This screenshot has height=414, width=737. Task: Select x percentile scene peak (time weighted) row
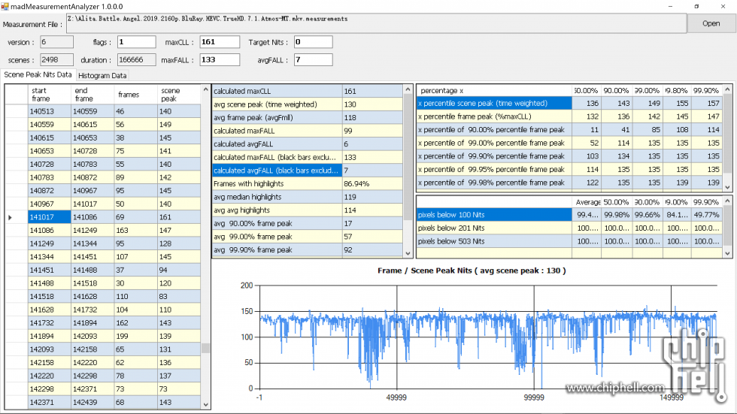pos(570,103)
